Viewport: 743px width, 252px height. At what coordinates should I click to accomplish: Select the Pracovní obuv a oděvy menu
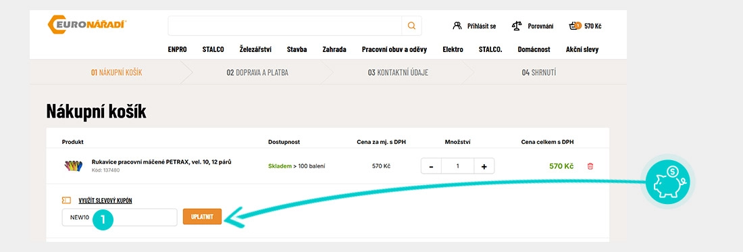click(394, 49)
